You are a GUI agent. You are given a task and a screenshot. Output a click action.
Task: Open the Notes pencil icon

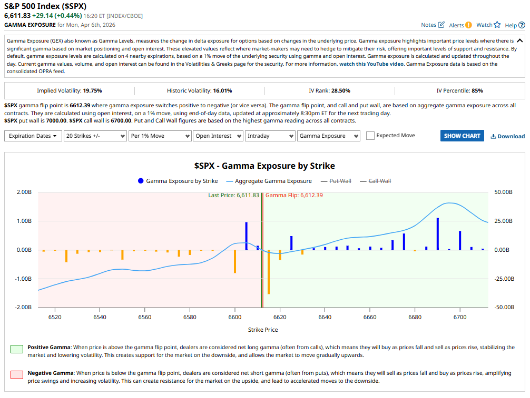tap(441, 25)
